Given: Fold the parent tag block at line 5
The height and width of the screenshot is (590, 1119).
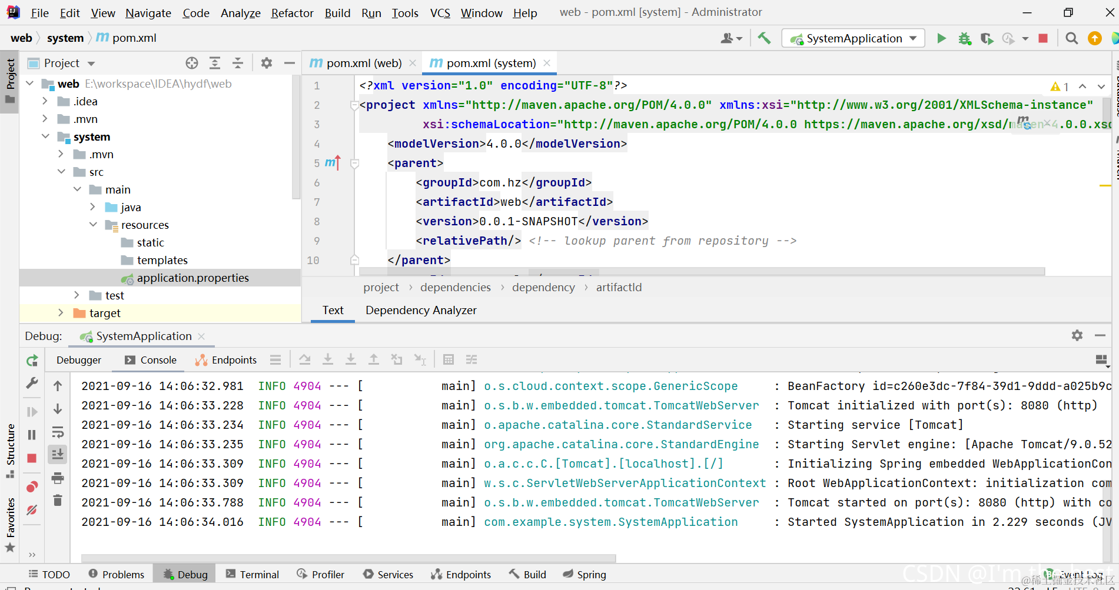Looking at the screenshot, I should [355, 163].
